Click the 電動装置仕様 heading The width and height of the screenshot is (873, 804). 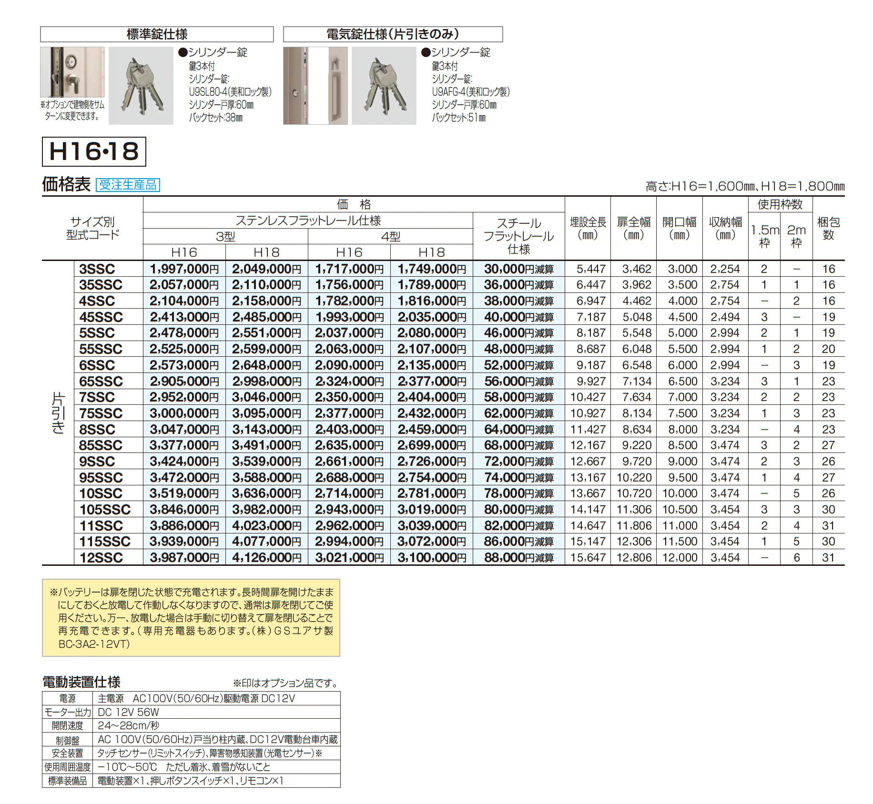coord(81,682)
